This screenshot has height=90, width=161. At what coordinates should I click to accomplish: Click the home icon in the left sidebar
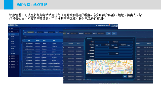[x=10, y=31]
